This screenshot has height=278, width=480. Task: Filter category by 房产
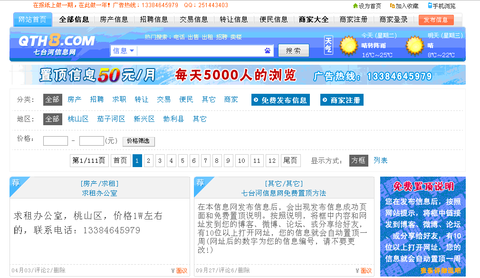coord(74,99)
